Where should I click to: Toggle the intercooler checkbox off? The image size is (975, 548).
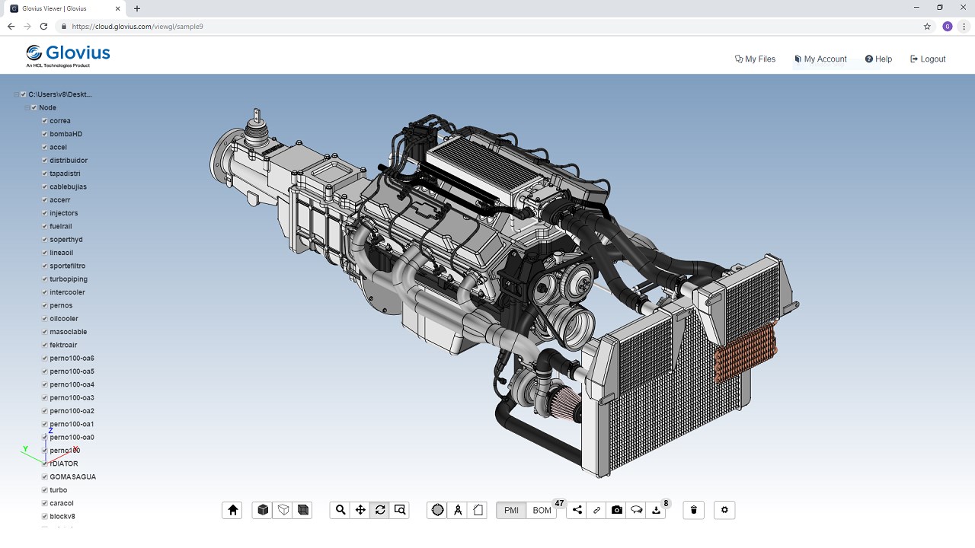(45, 292)
